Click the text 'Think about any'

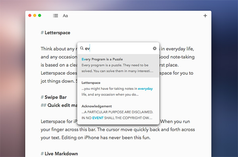(58, 49)
